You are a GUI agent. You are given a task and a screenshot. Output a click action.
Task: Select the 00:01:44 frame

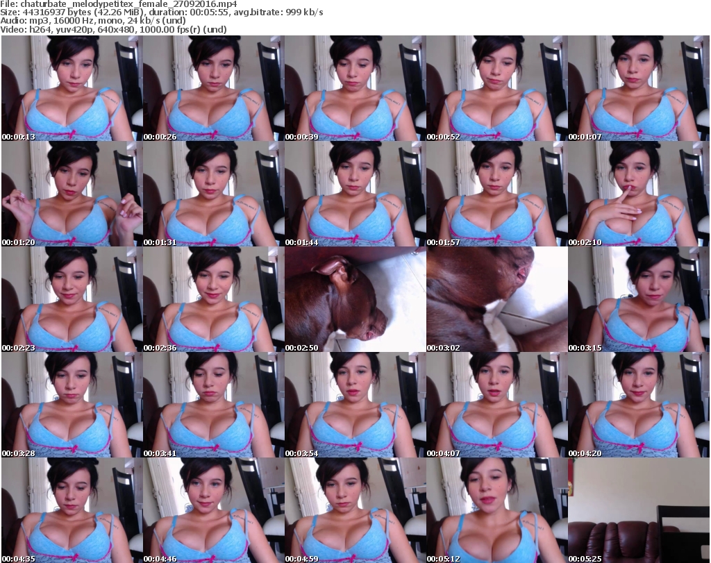click(355, 194)
